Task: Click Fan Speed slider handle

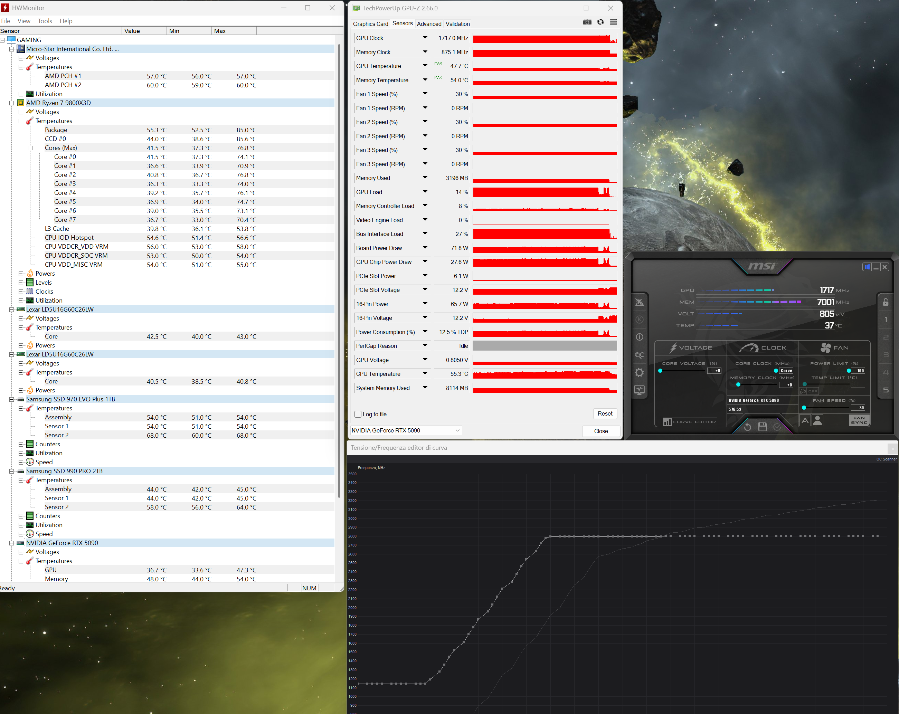Action: 804,408
